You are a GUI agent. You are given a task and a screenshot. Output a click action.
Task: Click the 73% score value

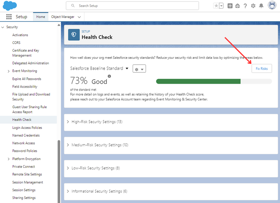(79, 80)
